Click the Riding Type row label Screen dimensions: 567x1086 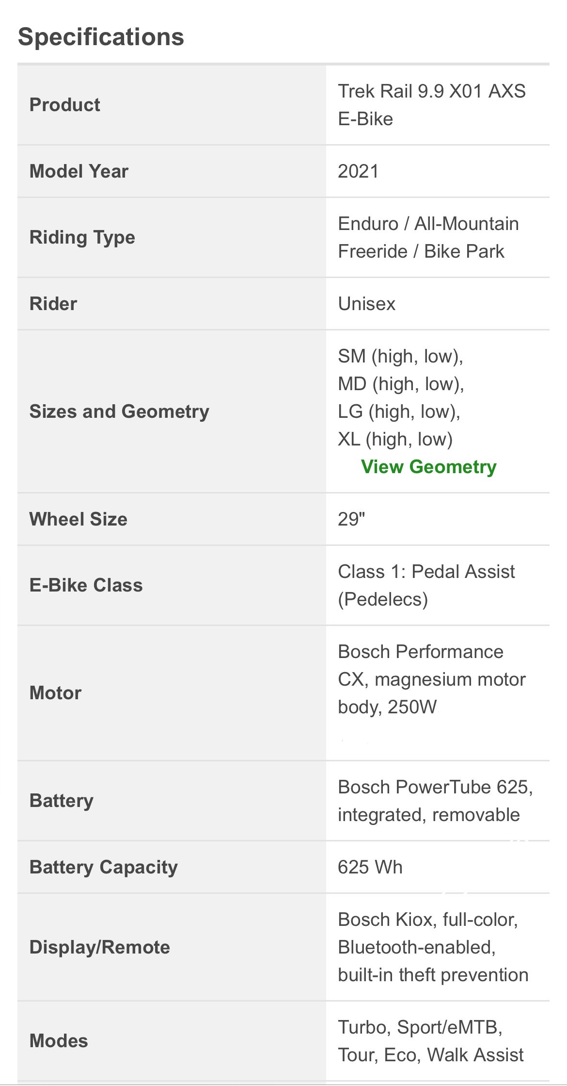point(82,238)
